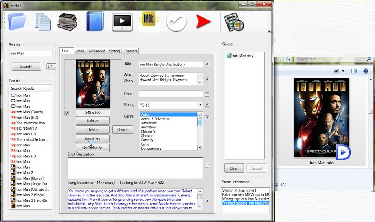
Task: Click the blue book icon in toolbar
Action: tap(95, 22)
